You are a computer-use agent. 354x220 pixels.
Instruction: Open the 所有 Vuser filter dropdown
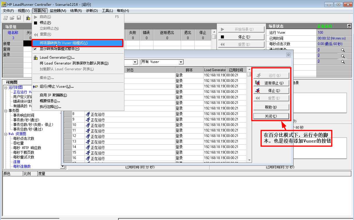point(181,62)
